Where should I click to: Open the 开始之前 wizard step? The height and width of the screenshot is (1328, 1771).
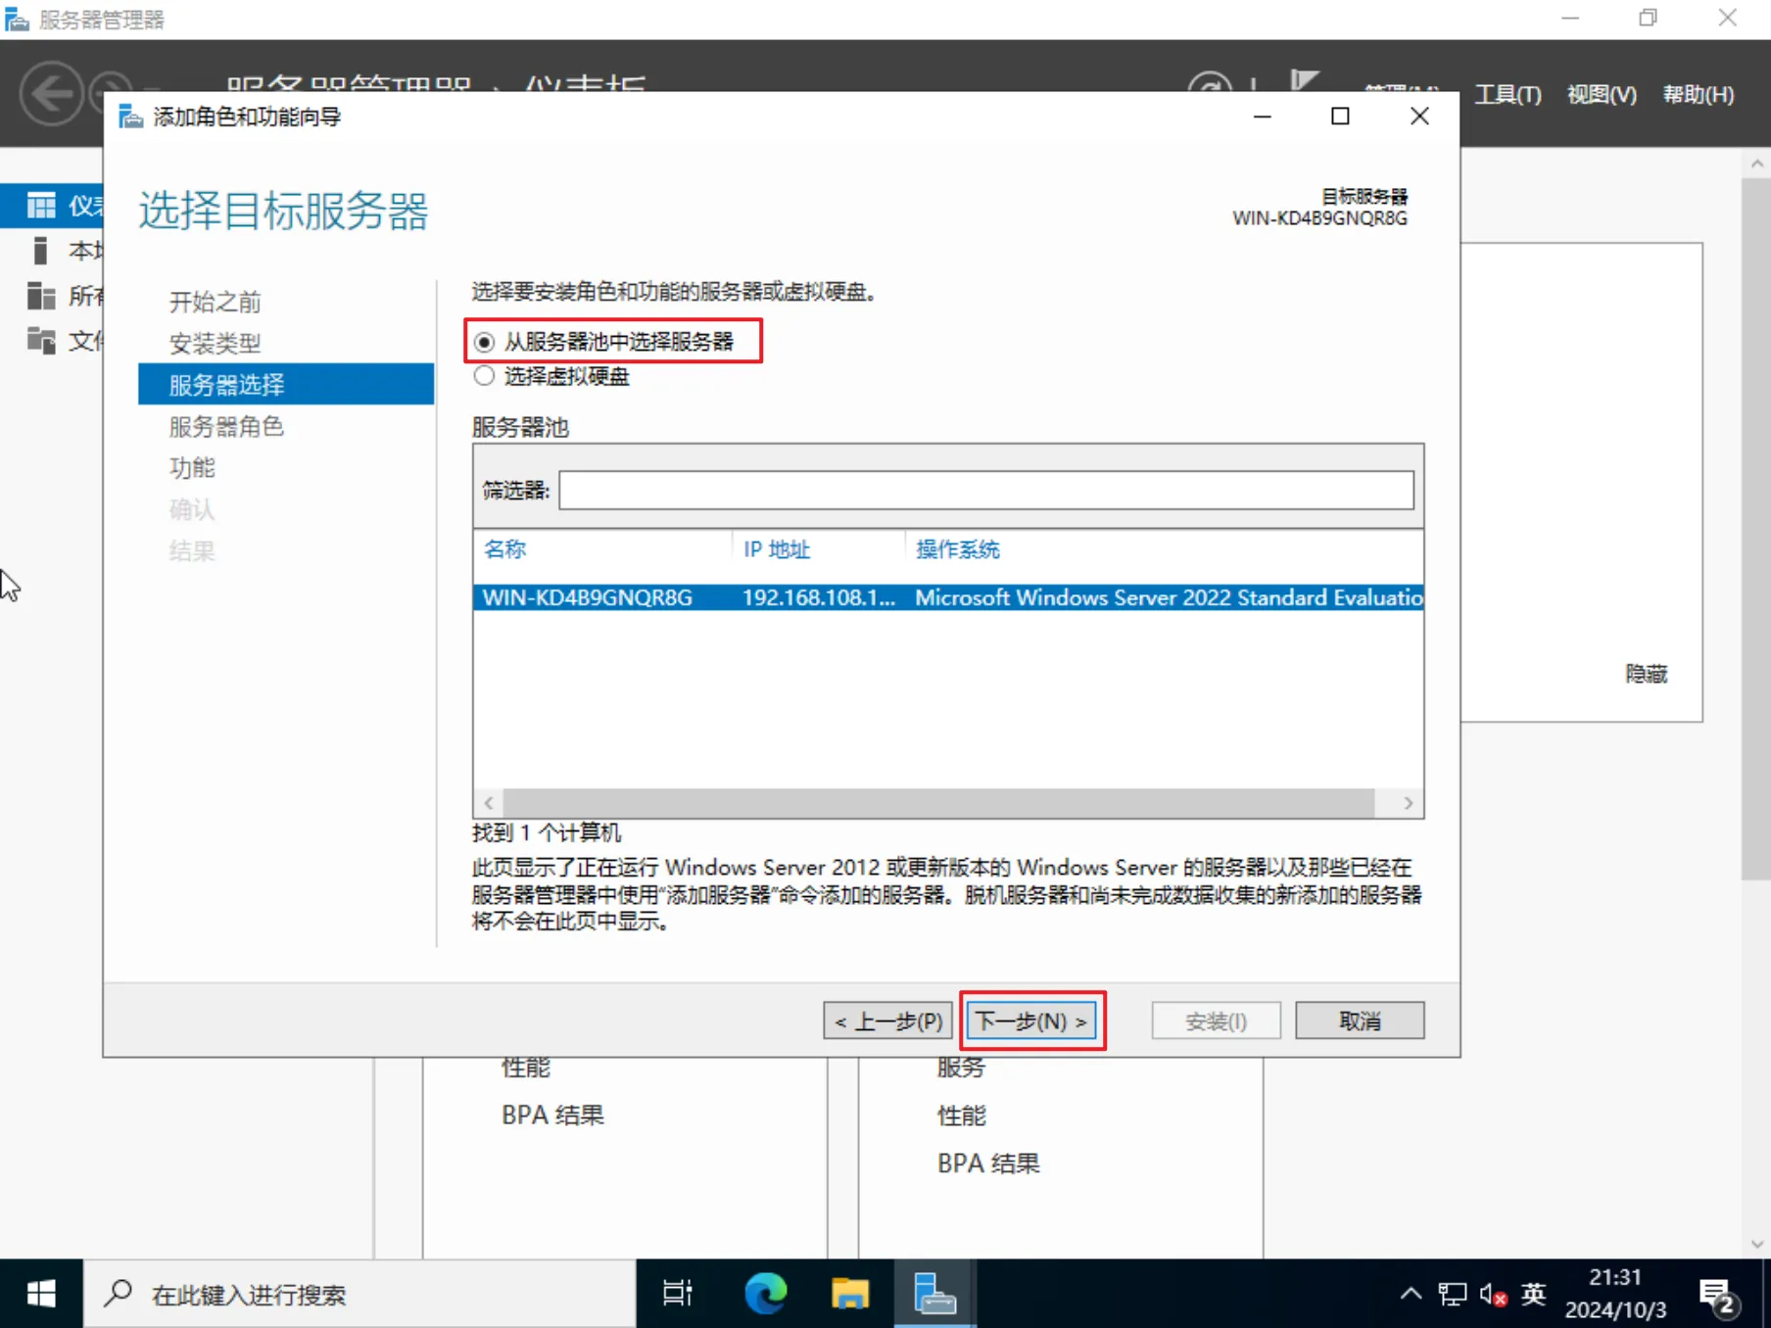pyautogui.click(x=215, y=302)
